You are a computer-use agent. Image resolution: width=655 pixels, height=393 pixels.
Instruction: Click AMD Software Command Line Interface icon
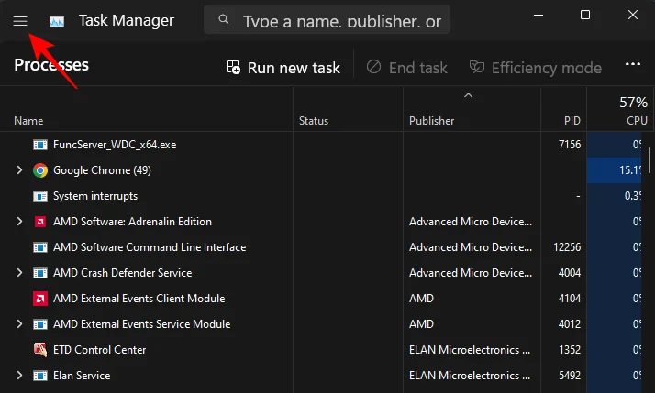[x=40, y=247]
